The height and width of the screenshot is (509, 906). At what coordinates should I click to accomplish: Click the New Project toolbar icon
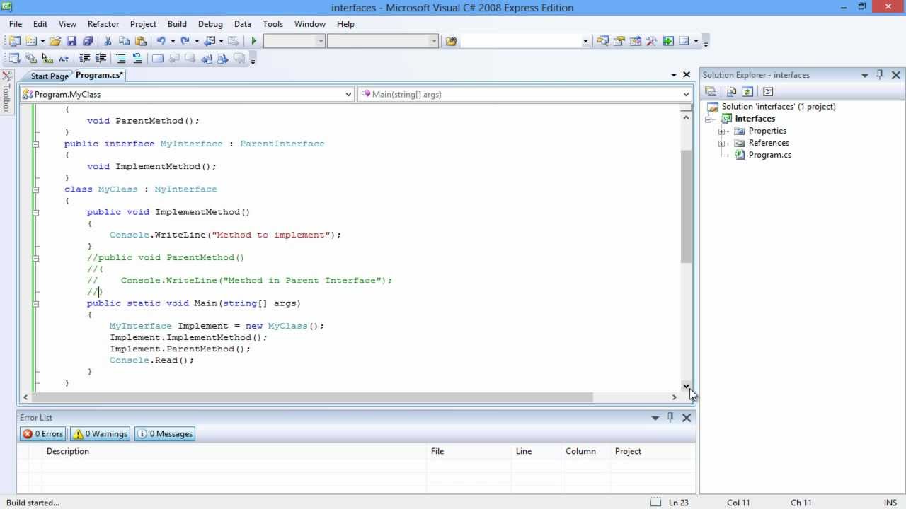pos(14,41)
